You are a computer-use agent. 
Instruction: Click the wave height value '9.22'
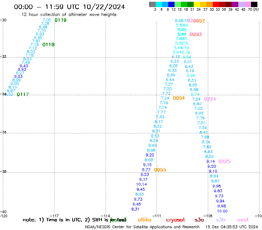point(150,155)
